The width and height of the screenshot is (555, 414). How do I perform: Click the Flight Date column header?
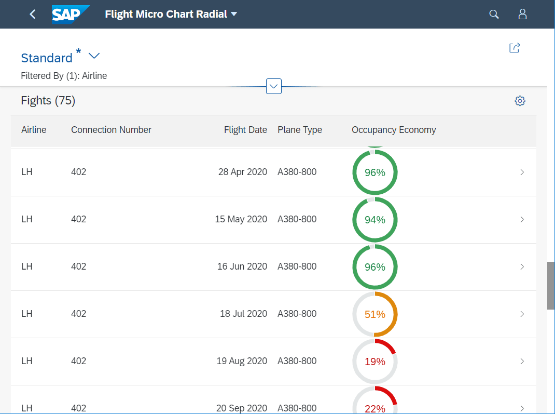coord(245,130)
